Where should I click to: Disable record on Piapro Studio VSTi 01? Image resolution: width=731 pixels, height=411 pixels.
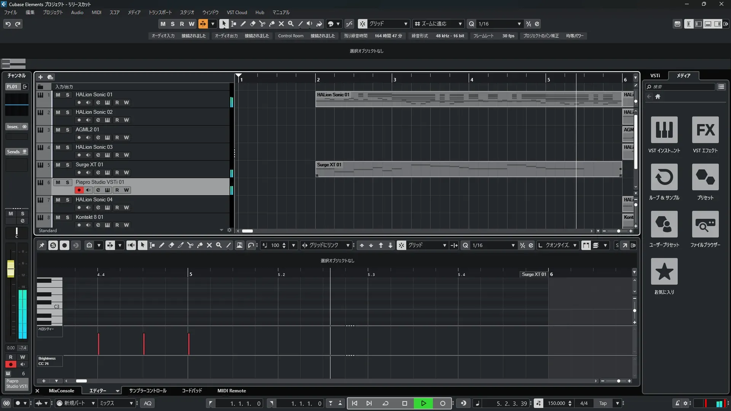tap(79, 190)
